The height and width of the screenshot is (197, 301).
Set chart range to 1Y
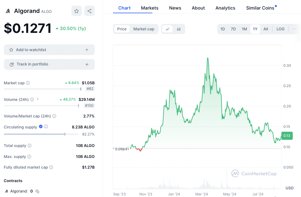coord(255,29)
